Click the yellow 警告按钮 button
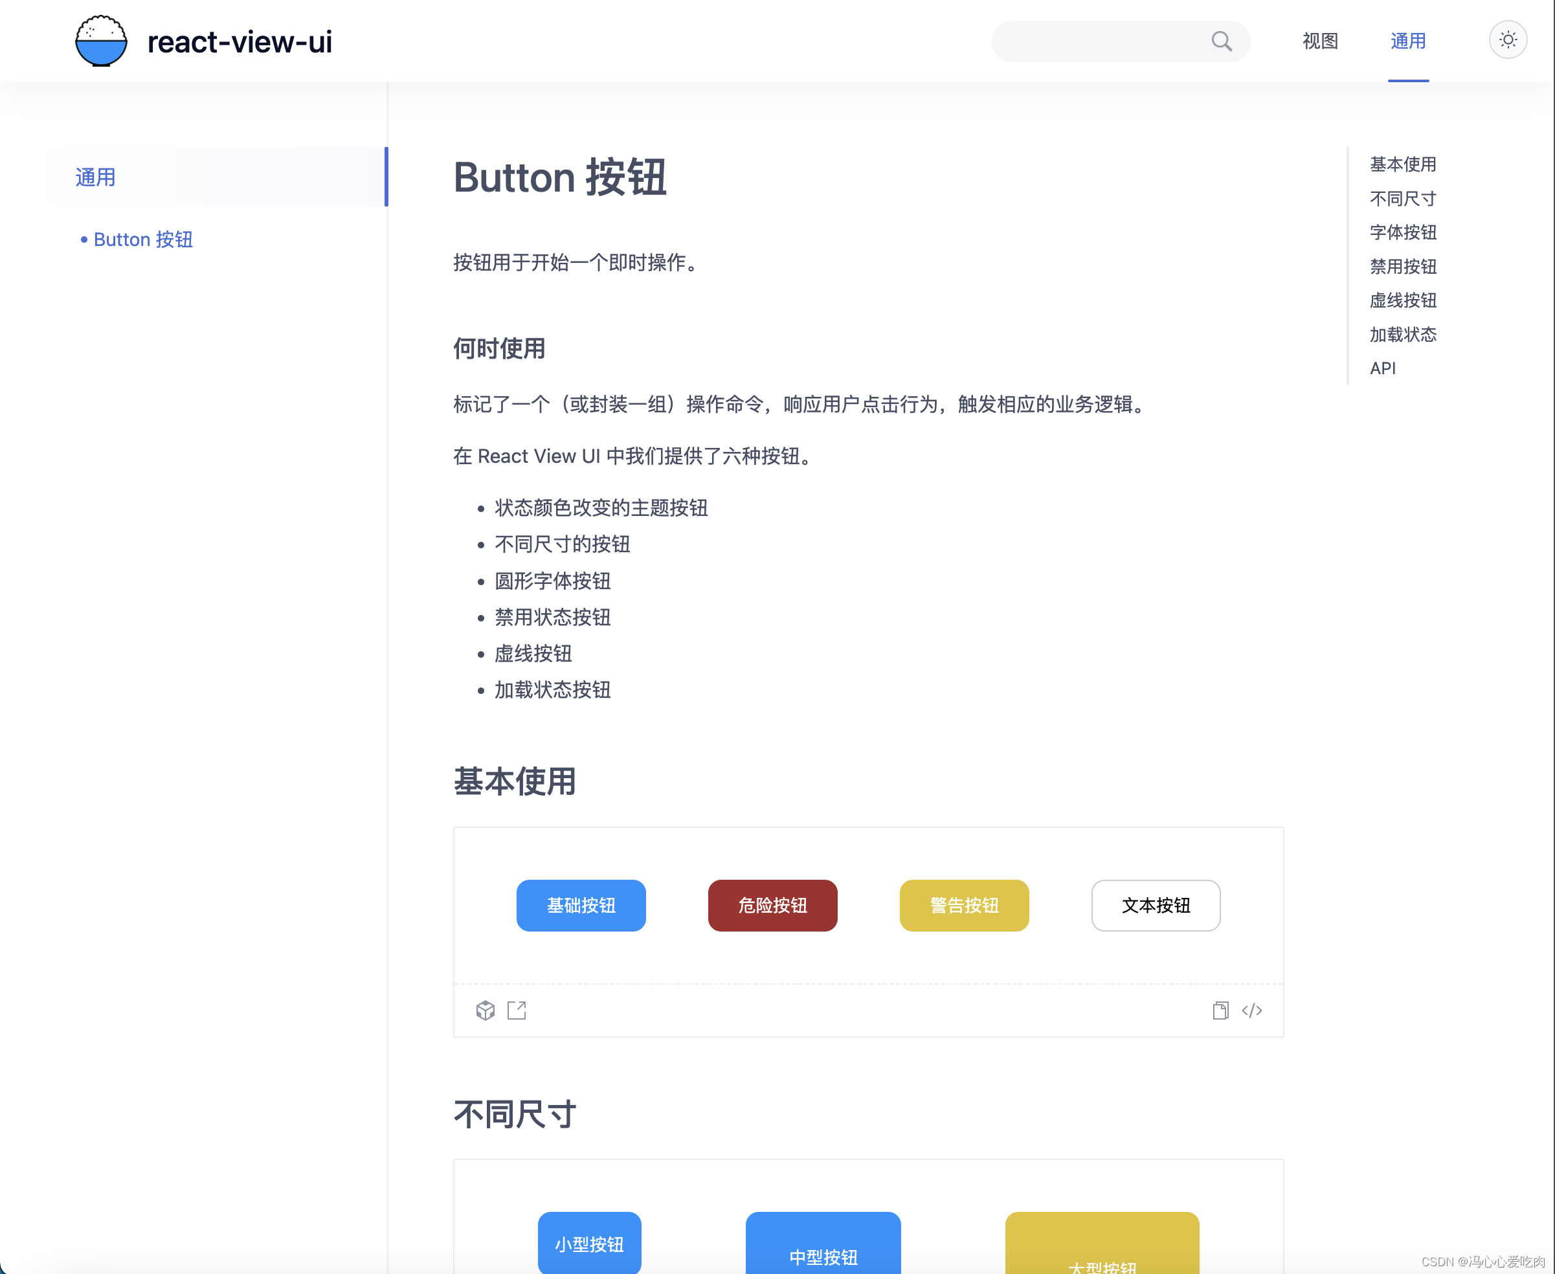This screenshot has width=1555, height=1274. [x=963, y=905]
